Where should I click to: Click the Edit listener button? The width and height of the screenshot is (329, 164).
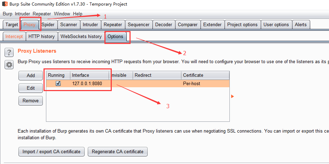click(x=31, y=88)
